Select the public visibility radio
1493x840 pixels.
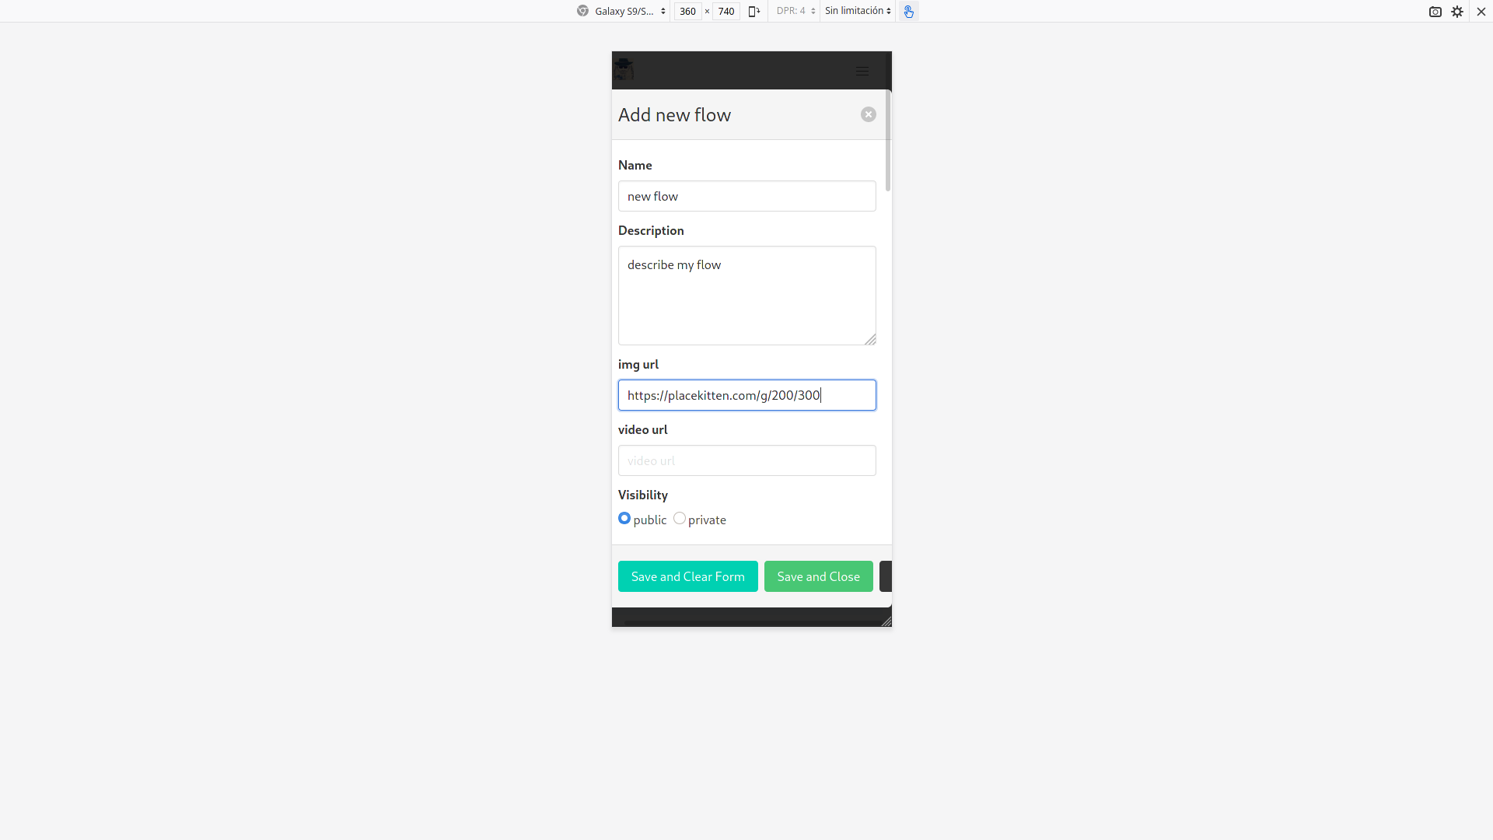(624, 518)
